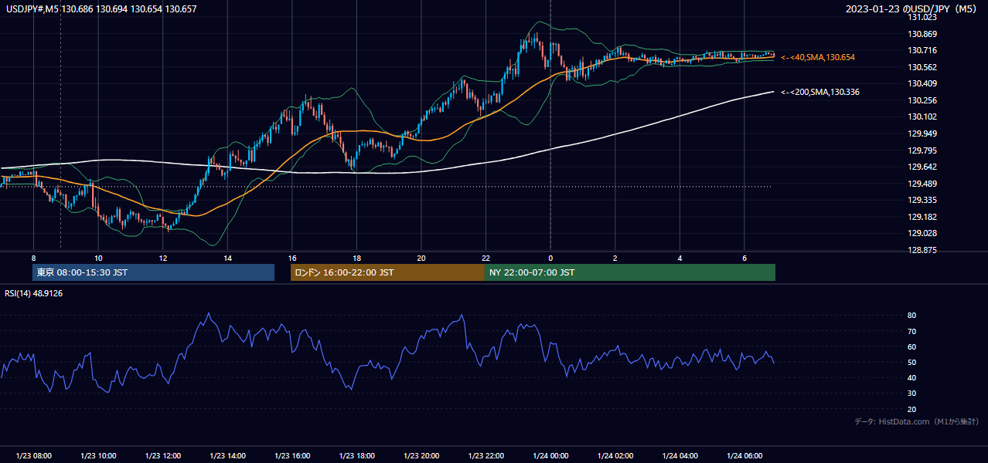Click hour label 12 under price chart

tap(163, 258)
